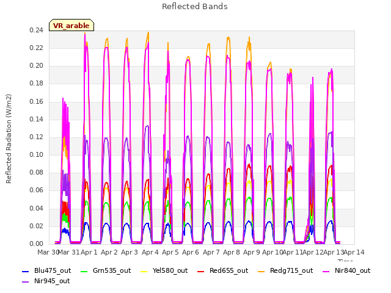Click the 0.06 y-axis value
This screenshot has width=391, height=293.
pyautogui.click(x=36, y=190)
